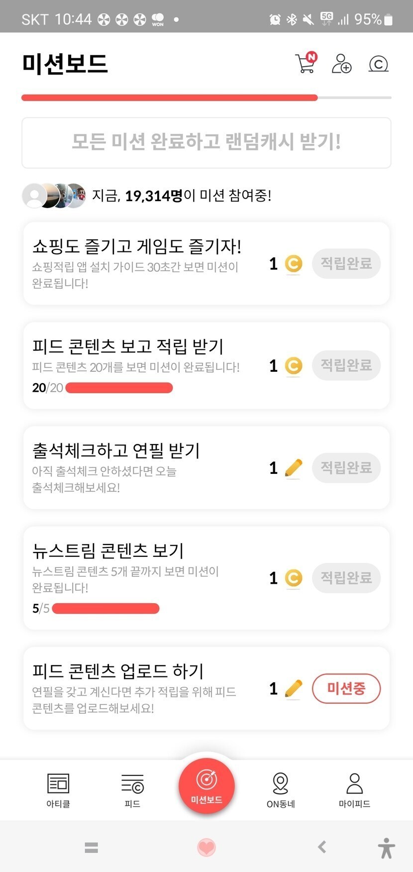Tap the 20/20 feed progress bar

pos(119,388)
